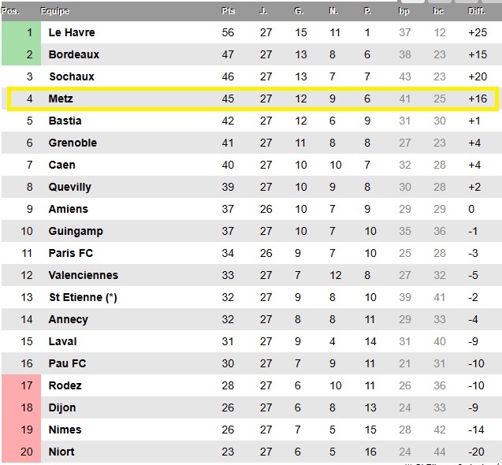Click the bp column header
502x465 pixels.
pyautogui.click(x=405, y=11)
